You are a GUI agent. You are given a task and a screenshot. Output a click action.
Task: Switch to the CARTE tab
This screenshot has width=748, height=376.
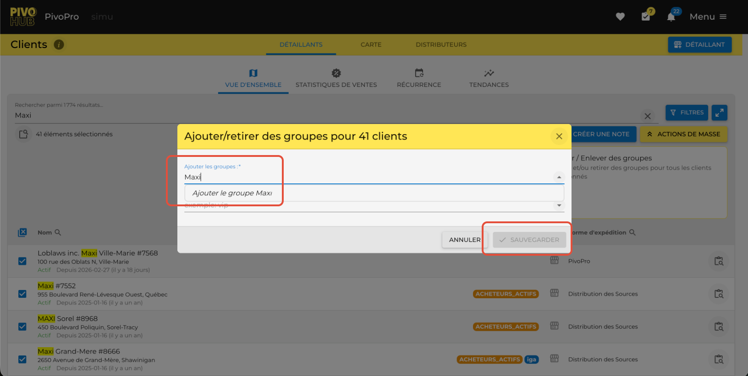pos(371,45)
